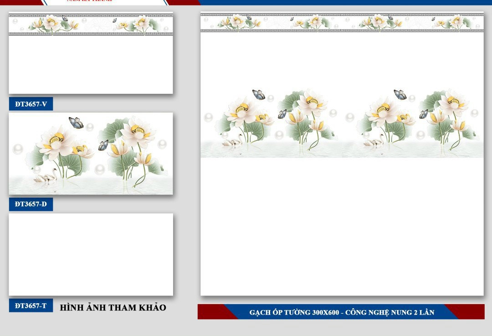
Task: Click the ĐT3657-V product code label
Action: (31, 104)
